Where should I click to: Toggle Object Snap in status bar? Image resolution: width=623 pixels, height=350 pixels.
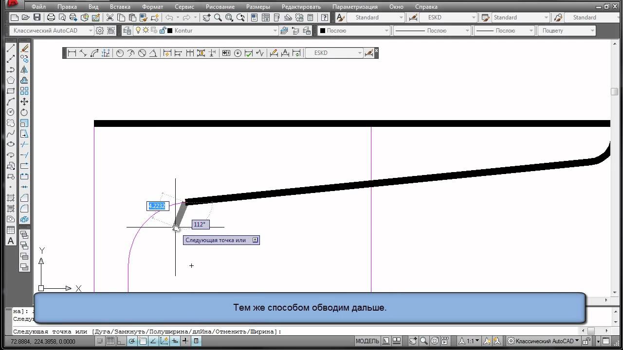click(143, 341)
